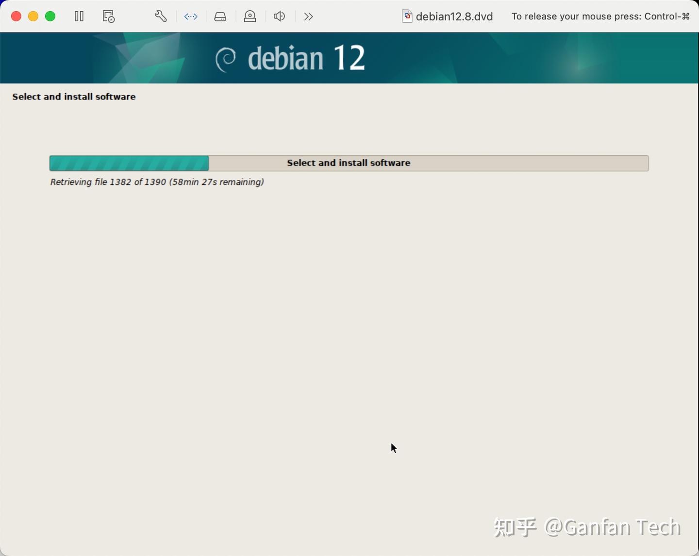The width and height of the screenshot is (699, 556).
Task: Reveal more device icons via double arrow
Action: point(308,16)
